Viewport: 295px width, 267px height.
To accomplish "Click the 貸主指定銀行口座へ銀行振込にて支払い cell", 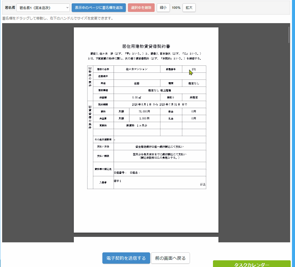I will (x=160, y=146).
